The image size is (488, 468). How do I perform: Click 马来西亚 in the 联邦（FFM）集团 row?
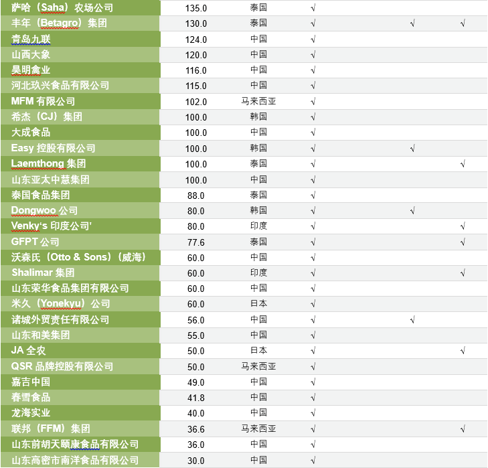tap(258, 428)
